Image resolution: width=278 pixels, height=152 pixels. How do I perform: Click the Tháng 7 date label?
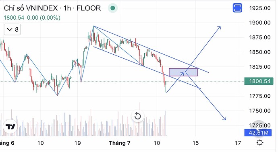(120, 143)
